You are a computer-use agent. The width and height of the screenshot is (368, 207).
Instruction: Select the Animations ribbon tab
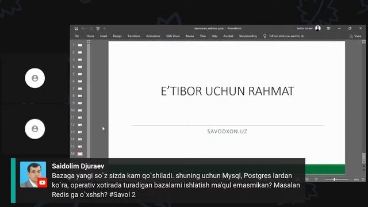click(153, 36)
